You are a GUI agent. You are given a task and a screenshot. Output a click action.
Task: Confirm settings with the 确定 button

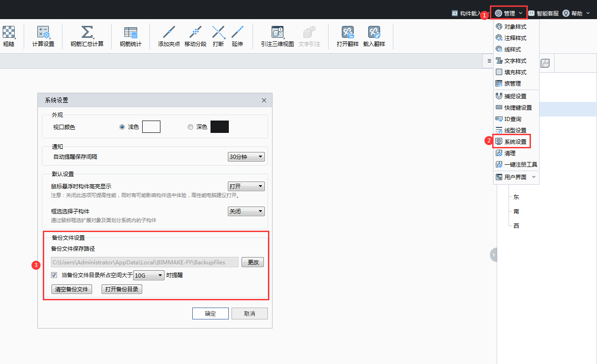pos(210,313)
